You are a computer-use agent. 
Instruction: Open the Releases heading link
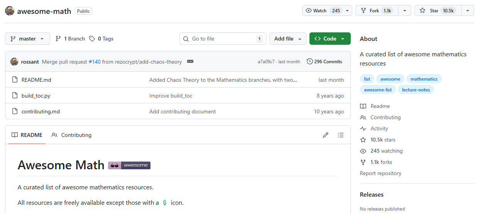click(372, 194)
